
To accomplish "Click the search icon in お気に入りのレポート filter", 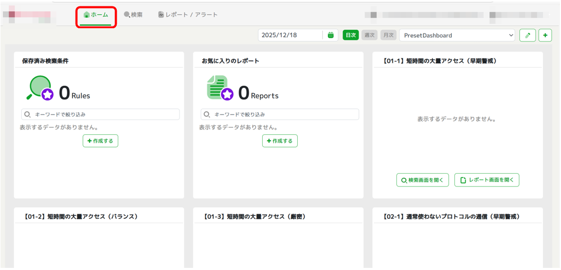I will click(x=207, y=114).
